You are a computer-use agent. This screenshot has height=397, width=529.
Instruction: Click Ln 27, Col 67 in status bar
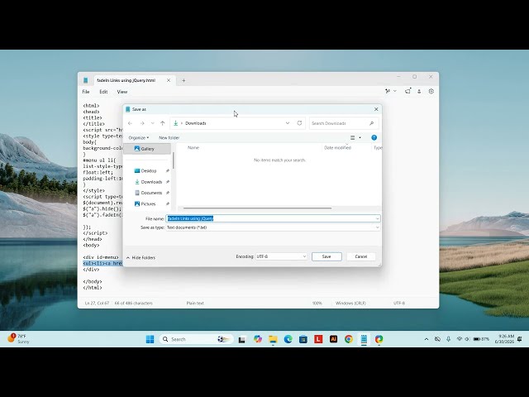(x=97, y=304)
